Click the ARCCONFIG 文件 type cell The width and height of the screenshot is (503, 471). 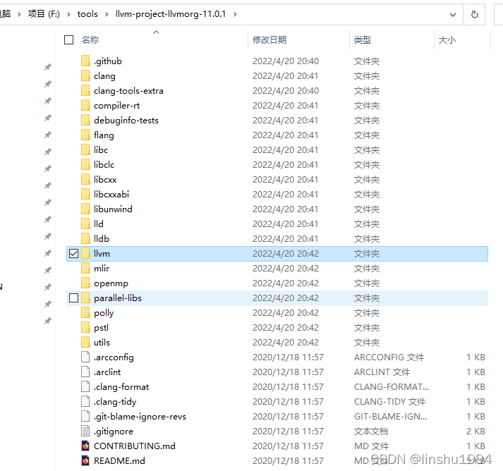coord(389,357)
